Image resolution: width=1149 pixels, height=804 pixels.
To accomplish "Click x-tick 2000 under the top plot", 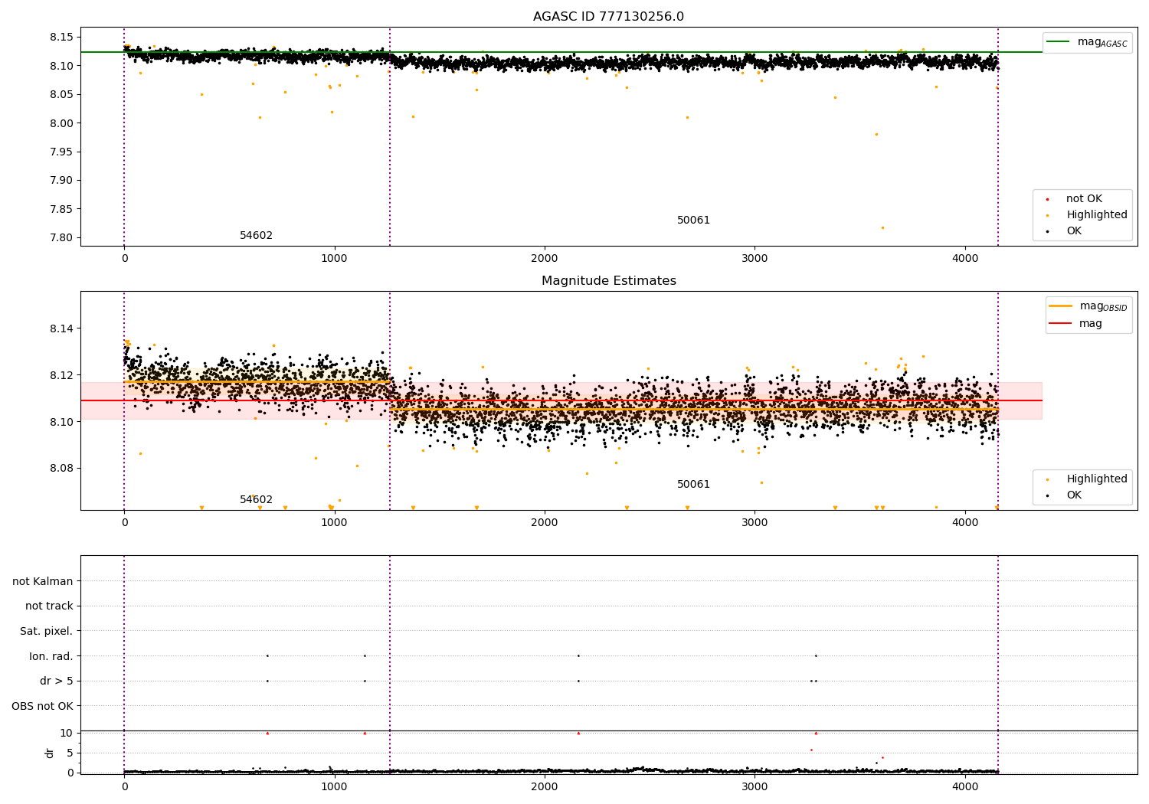I will pyautogui.click(x=545, y=259).
